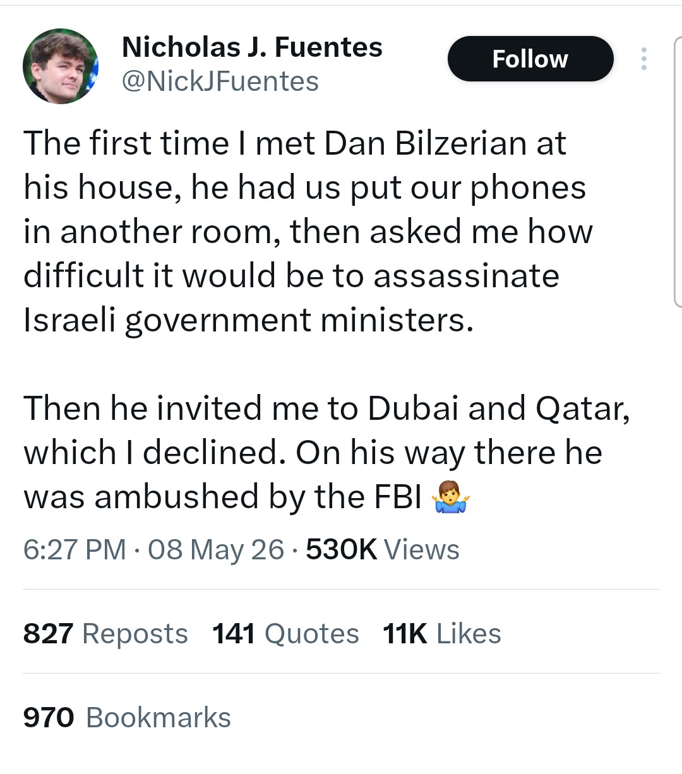This screenshot has width=682, height=774.
Task: View the list of 827 Reposts
Action: tap(105, 633)
